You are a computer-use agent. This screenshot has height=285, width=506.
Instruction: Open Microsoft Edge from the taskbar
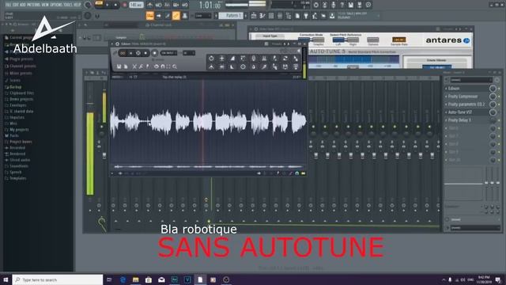point(123,279)
